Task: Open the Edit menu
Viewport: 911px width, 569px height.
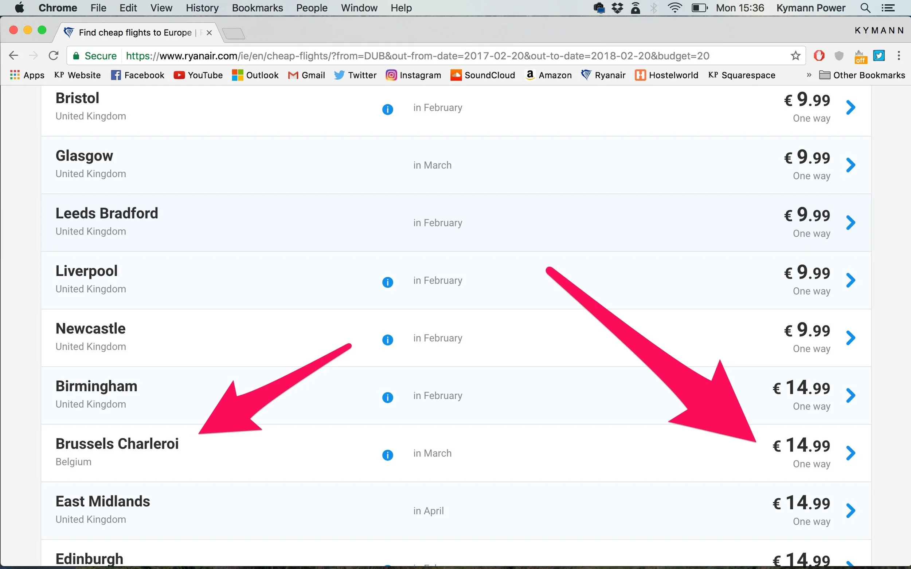Action: click(128, 8)
